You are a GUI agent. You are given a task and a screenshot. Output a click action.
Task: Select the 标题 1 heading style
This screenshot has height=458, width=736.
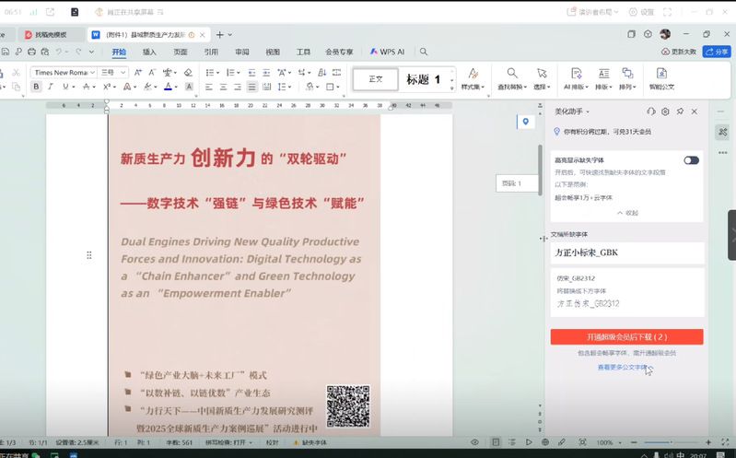pyautogui.click(x=425, y=80)
